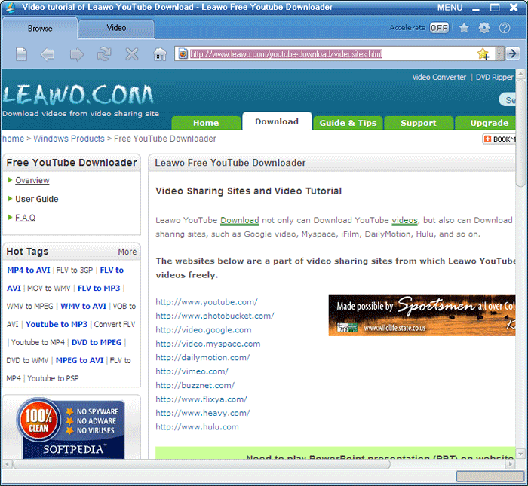Open the http://video.myspace.com link
The width and height of the screenshot is (528, 486).
[x=207, y=344]
